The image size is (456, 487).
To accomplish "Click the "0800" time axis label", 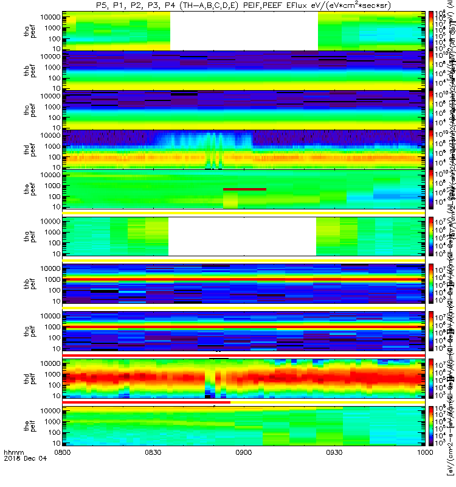I will tap(63, 452).
